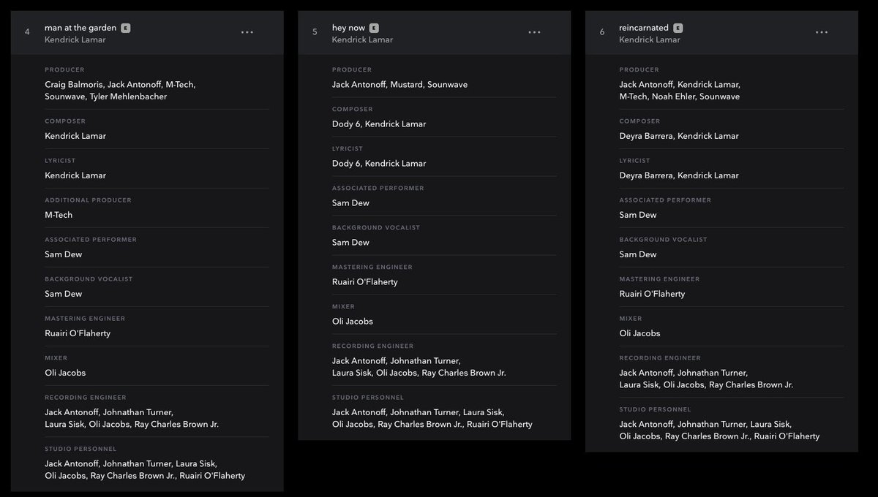Click explicit badge beside man at the garden
878x497 pixels.
click(x=126, y=28)
